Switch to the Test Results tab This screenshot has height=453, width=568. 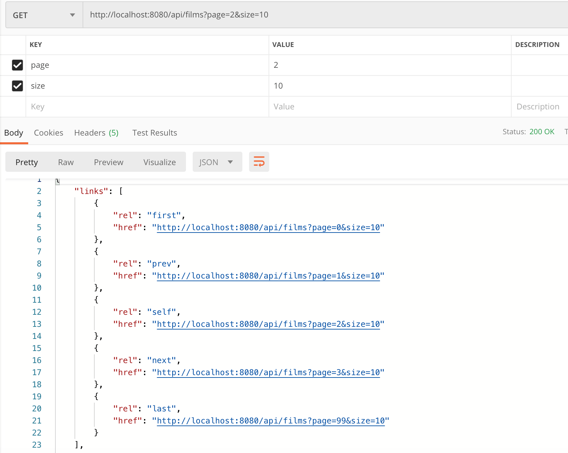(154, 133)
